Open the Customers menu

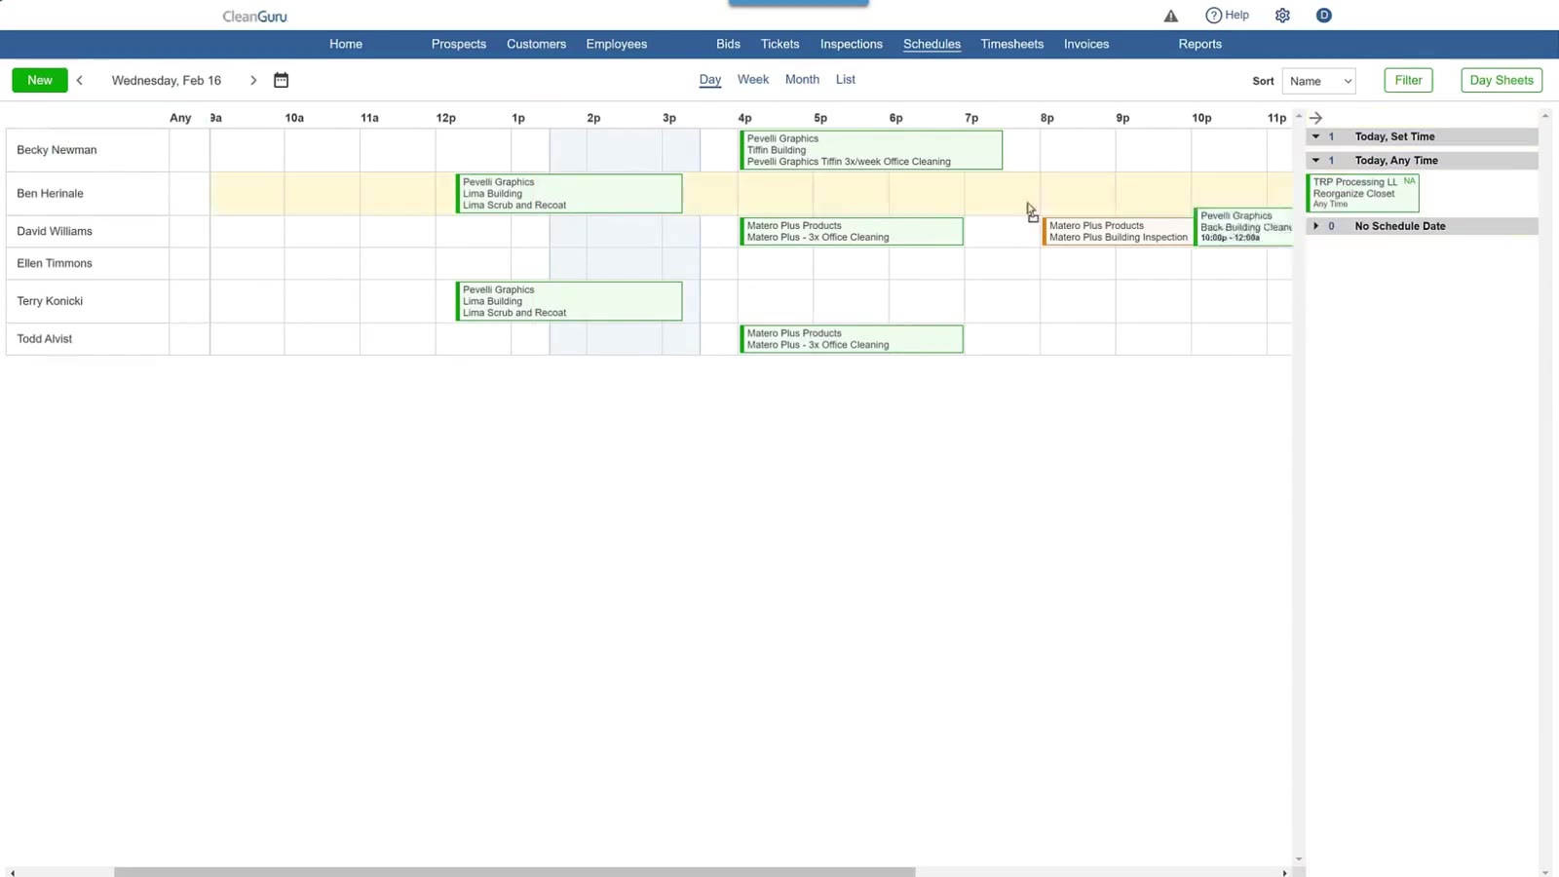pyautogui.click(x=536, y=44)
